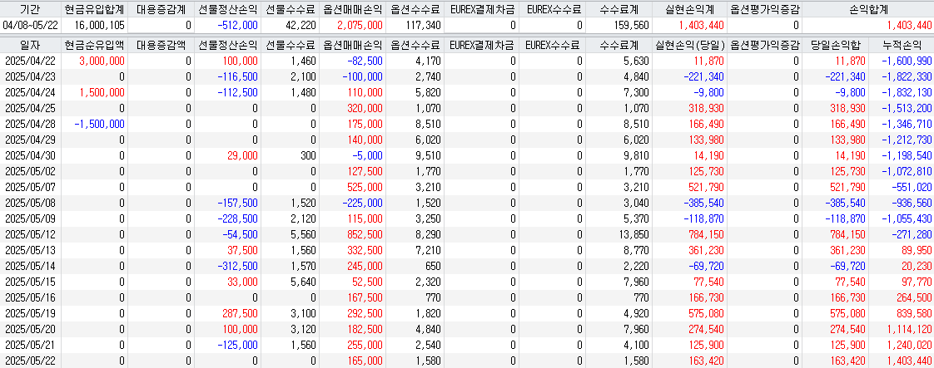Select the 2025/04/29 date cell
The width and height of the screenshot is (934, 368).
pyautogui.click(x=30, y=139)
